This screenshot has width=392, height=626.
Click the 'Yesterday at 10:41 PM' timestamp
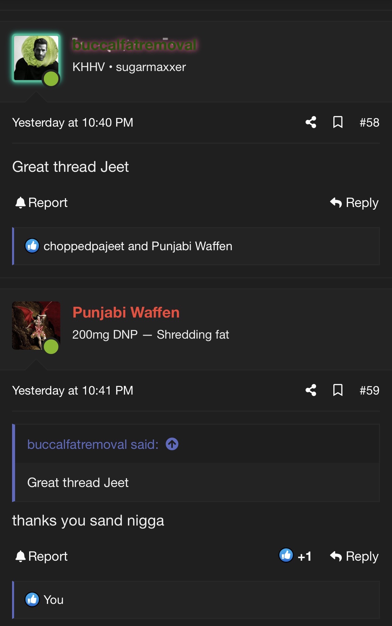coord(73,391)
